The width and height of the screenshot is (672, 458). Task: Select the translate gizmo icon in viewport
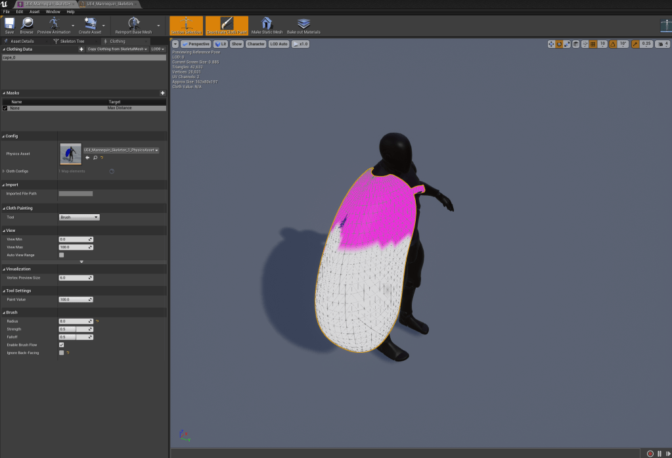(551, 44)
